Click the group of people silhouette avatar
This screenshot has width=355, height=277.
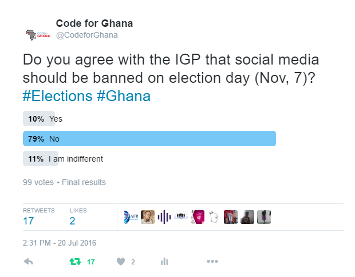[181, 217]
